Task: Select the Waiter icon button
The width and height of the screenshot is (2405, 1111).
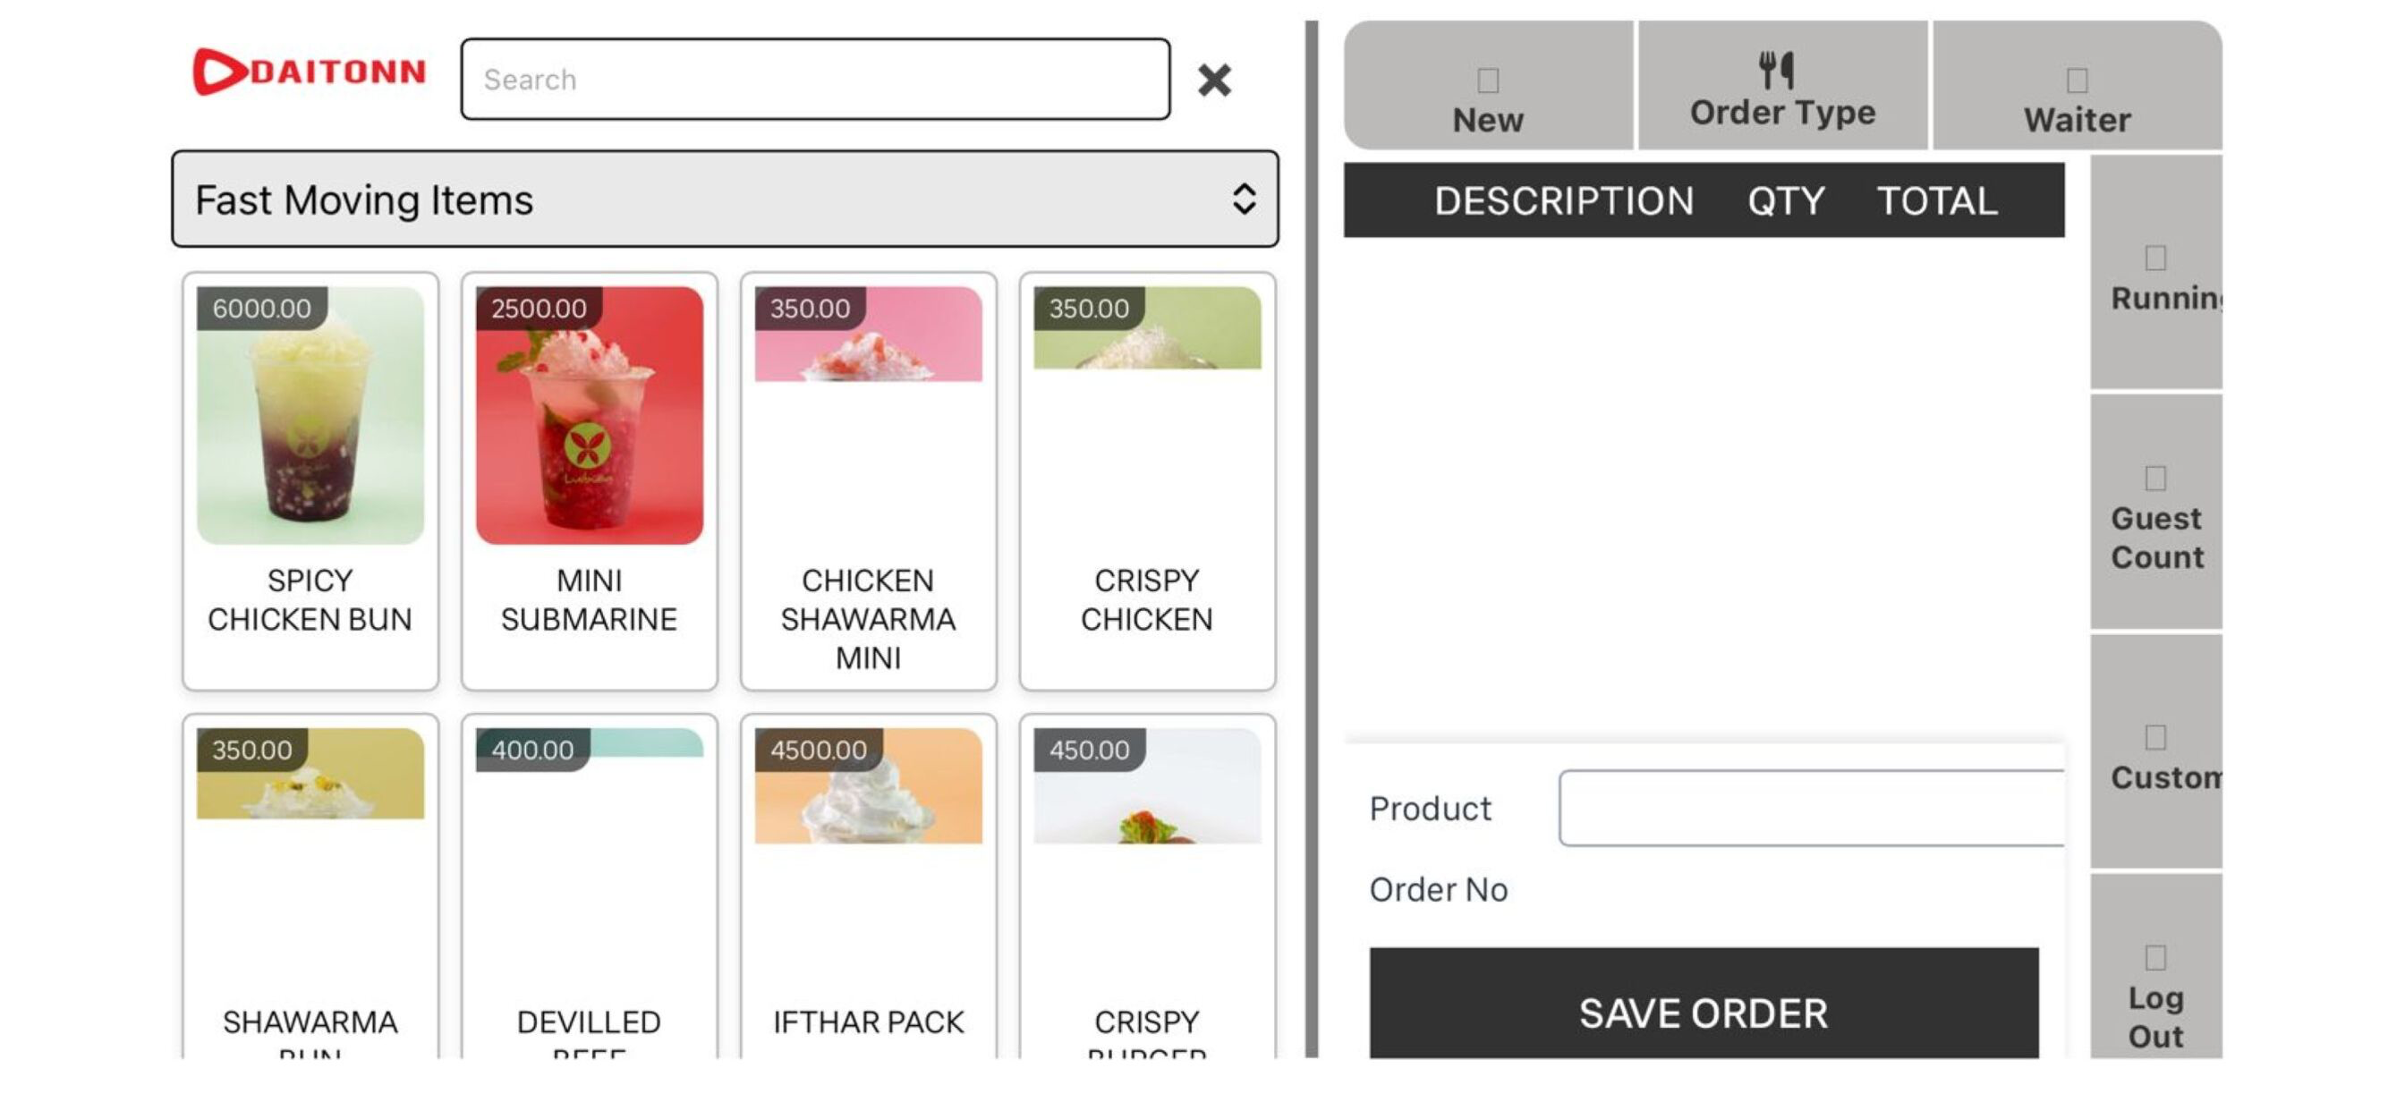Action: [x=2077, y=86]
